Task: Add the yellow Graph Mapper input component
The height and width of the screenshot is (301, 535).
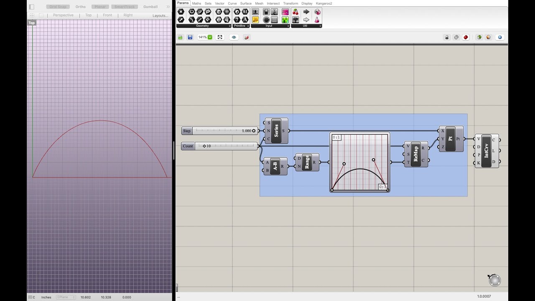Action: pos(255,20)
